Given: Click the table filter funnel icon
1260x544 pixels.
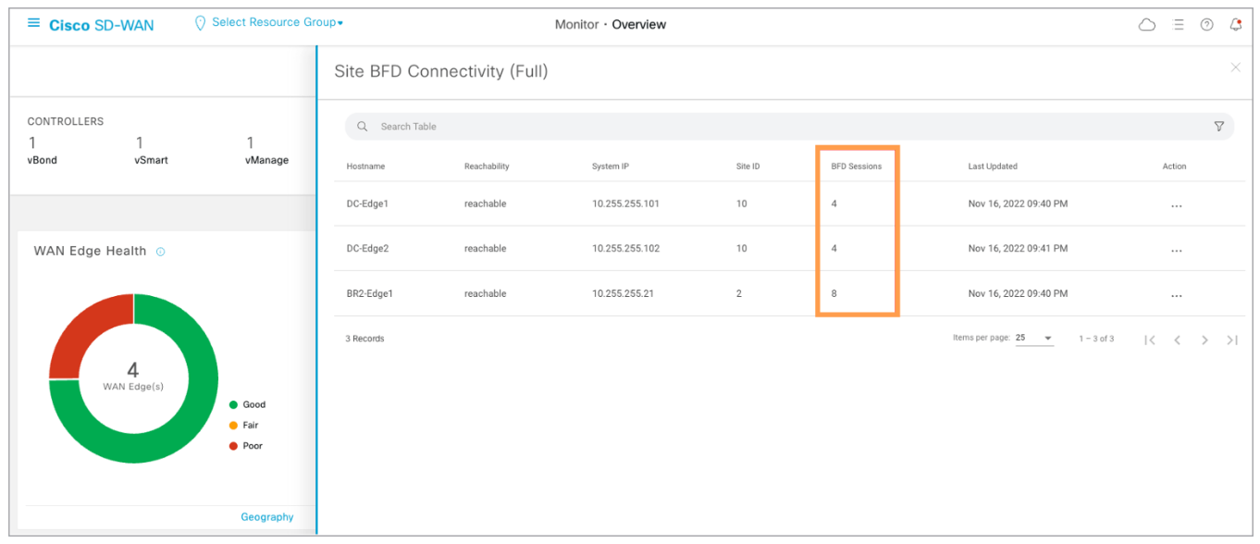Looking at the screenshot, I should coord(1218,127).
